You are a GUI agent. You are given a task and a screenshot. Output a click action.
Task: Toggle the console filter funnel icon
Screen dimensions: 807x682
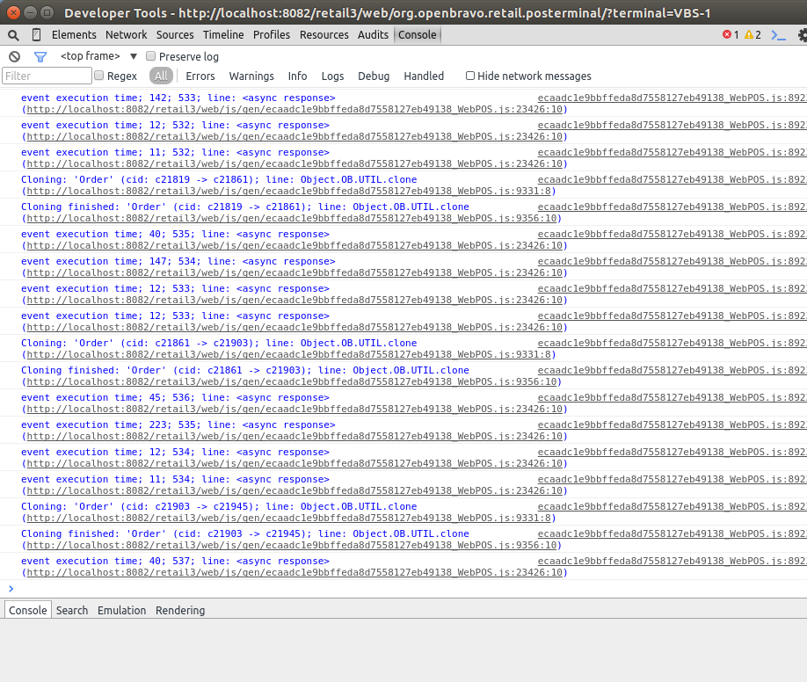point(40,56)
